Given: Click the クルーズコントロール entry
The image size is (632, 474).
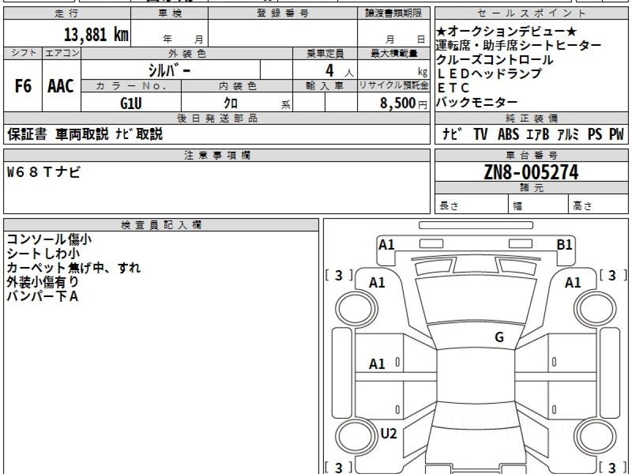Looking at the screenshot, I should tap(495, 60).
